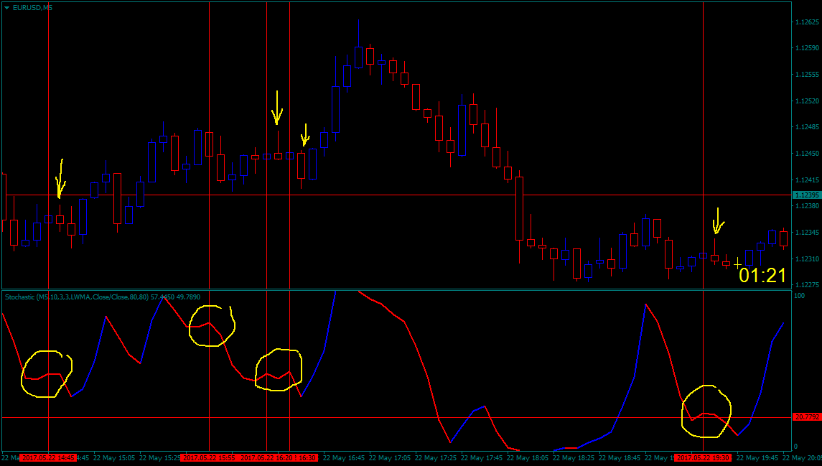
Task: Click the 20.7792 stochastic level label
Action: tap(807, 417)
